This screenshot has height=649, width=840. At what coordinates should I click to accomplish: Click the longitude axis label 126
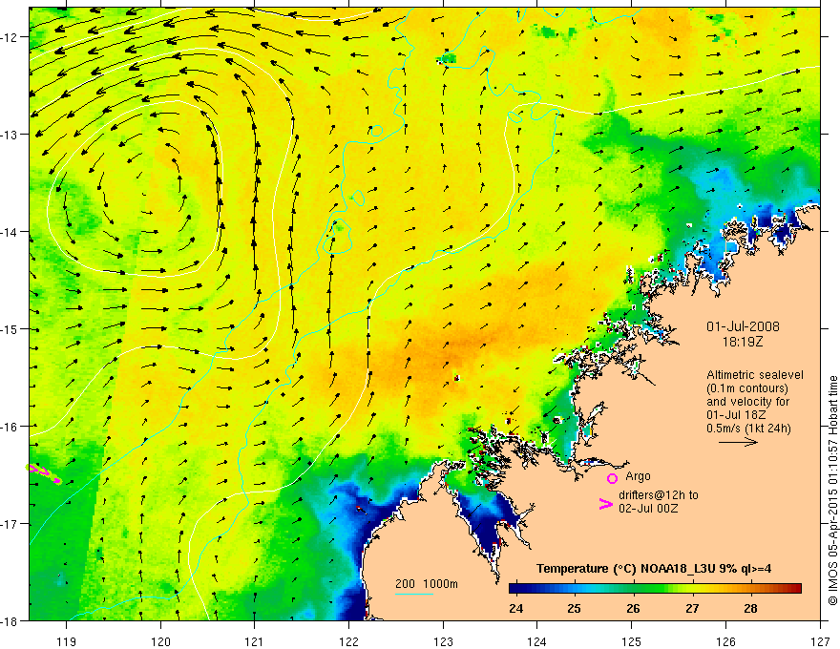[x=725, y=641]
